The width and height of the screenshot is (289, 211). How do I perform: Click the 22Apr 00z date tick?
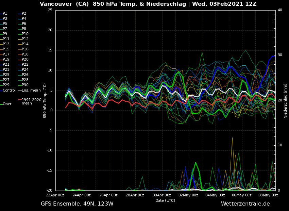coord(55,195)
